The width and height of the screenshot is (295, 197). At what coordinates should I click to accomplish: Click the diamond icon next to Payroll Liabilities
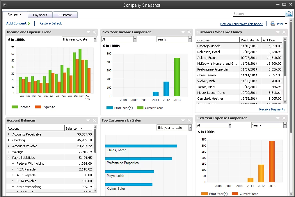pos(9,158)
